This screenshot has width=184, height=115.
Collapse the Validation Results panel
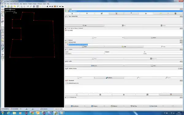[66, 68]
